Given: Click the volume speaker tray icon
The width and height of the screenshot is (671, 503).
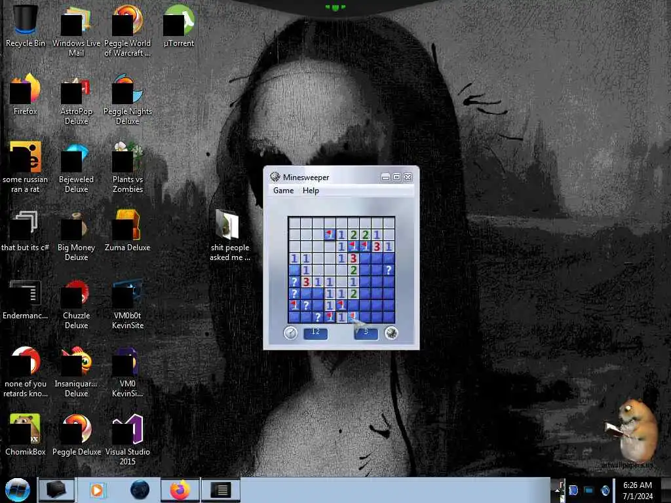Looking at the screenshot, I should [x=605, y=491].
